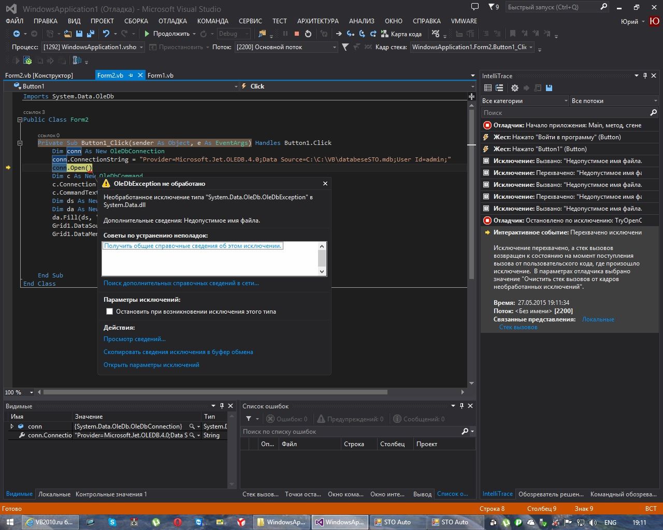Toggle the Ошибок: 0 errors filter
The height and width of the screenshot is (530, 663).
pyautogui.click(x=286, y=419)
